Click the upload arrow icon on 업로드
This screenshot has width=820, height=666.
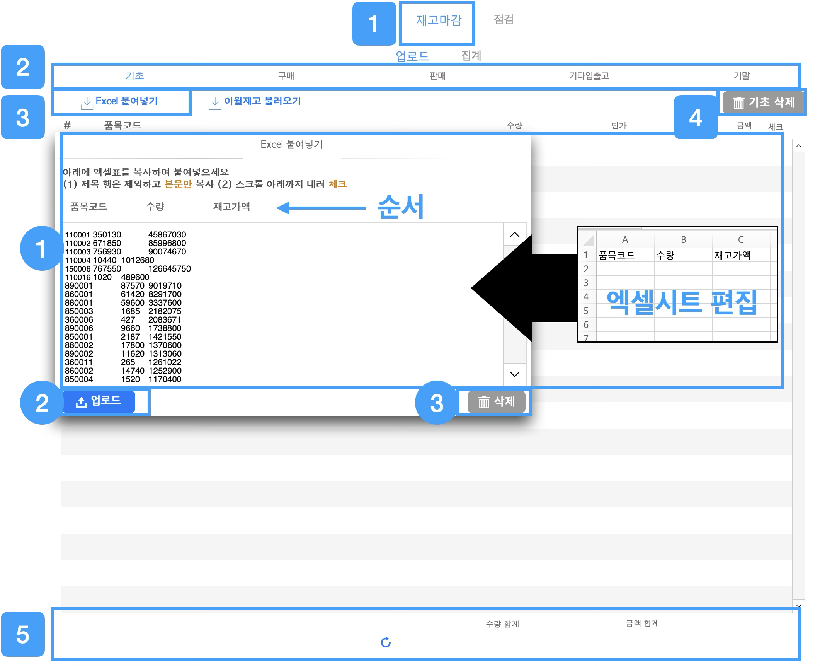click(81, 402)
